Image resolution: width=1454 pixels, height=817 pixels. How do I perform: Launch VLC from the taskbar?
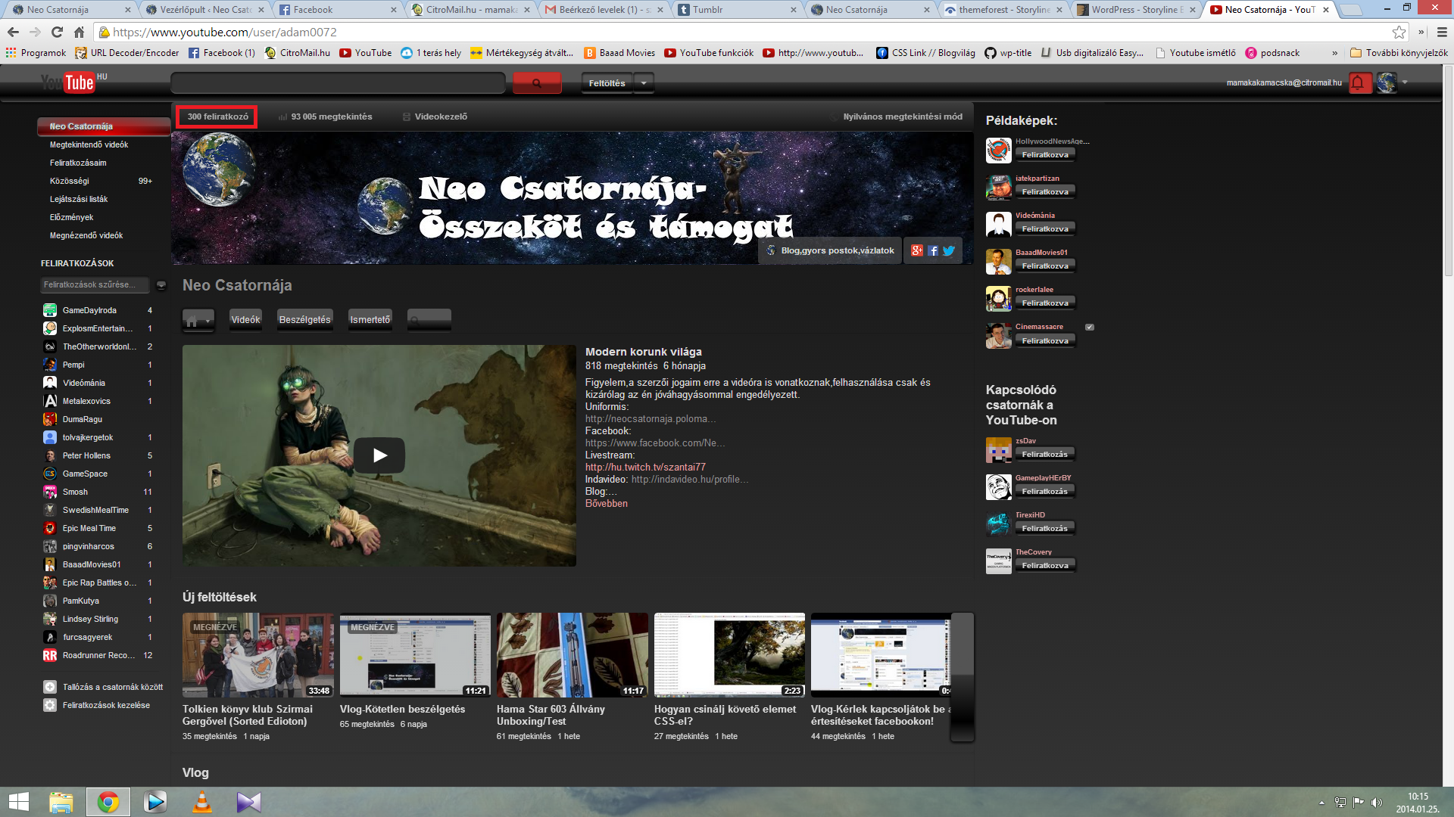coord(202,802)
